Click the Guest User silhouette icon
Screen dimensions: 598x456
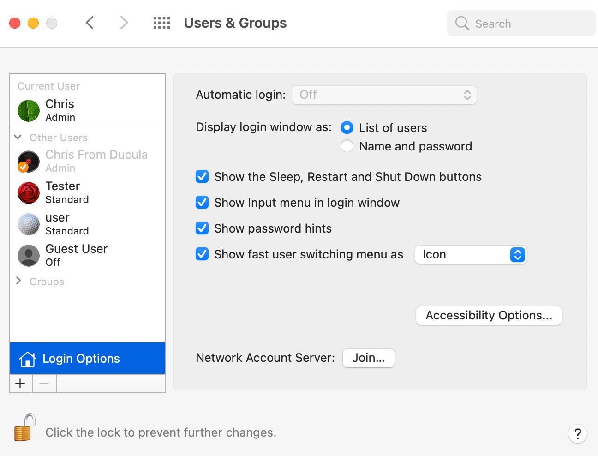29,256
